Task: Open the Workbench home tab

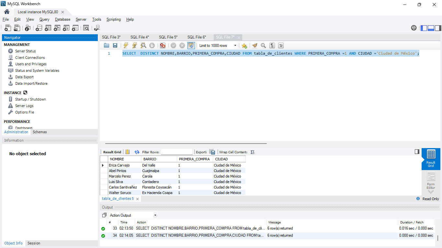Action: [7, 12]
